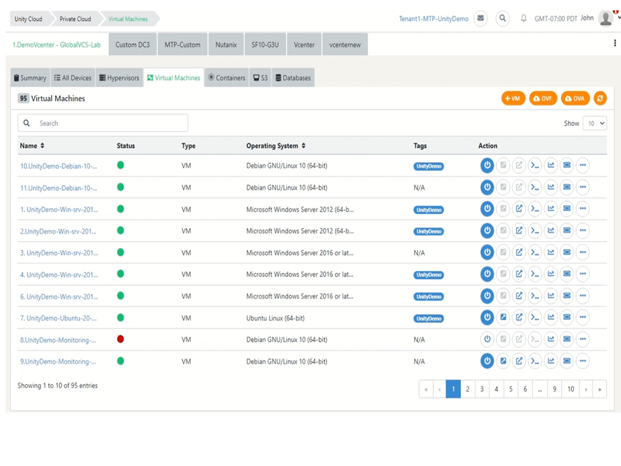Click the add VM button
621x466 pixels.
[x=513, y=98]
